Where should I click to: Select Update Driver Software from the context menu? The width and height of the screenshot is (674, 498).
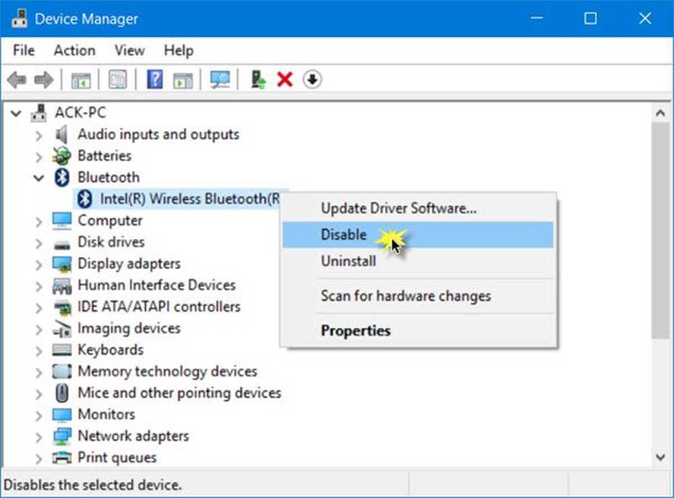click(398, 209)
